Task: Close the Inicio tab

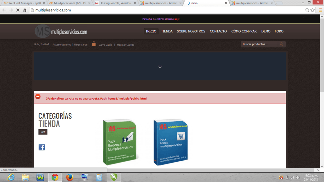Action: pyautogui.click(x=226, y=3)
